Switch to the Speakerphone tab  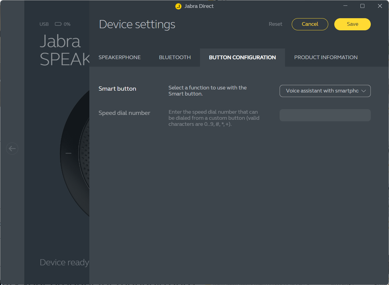(119, 57)
